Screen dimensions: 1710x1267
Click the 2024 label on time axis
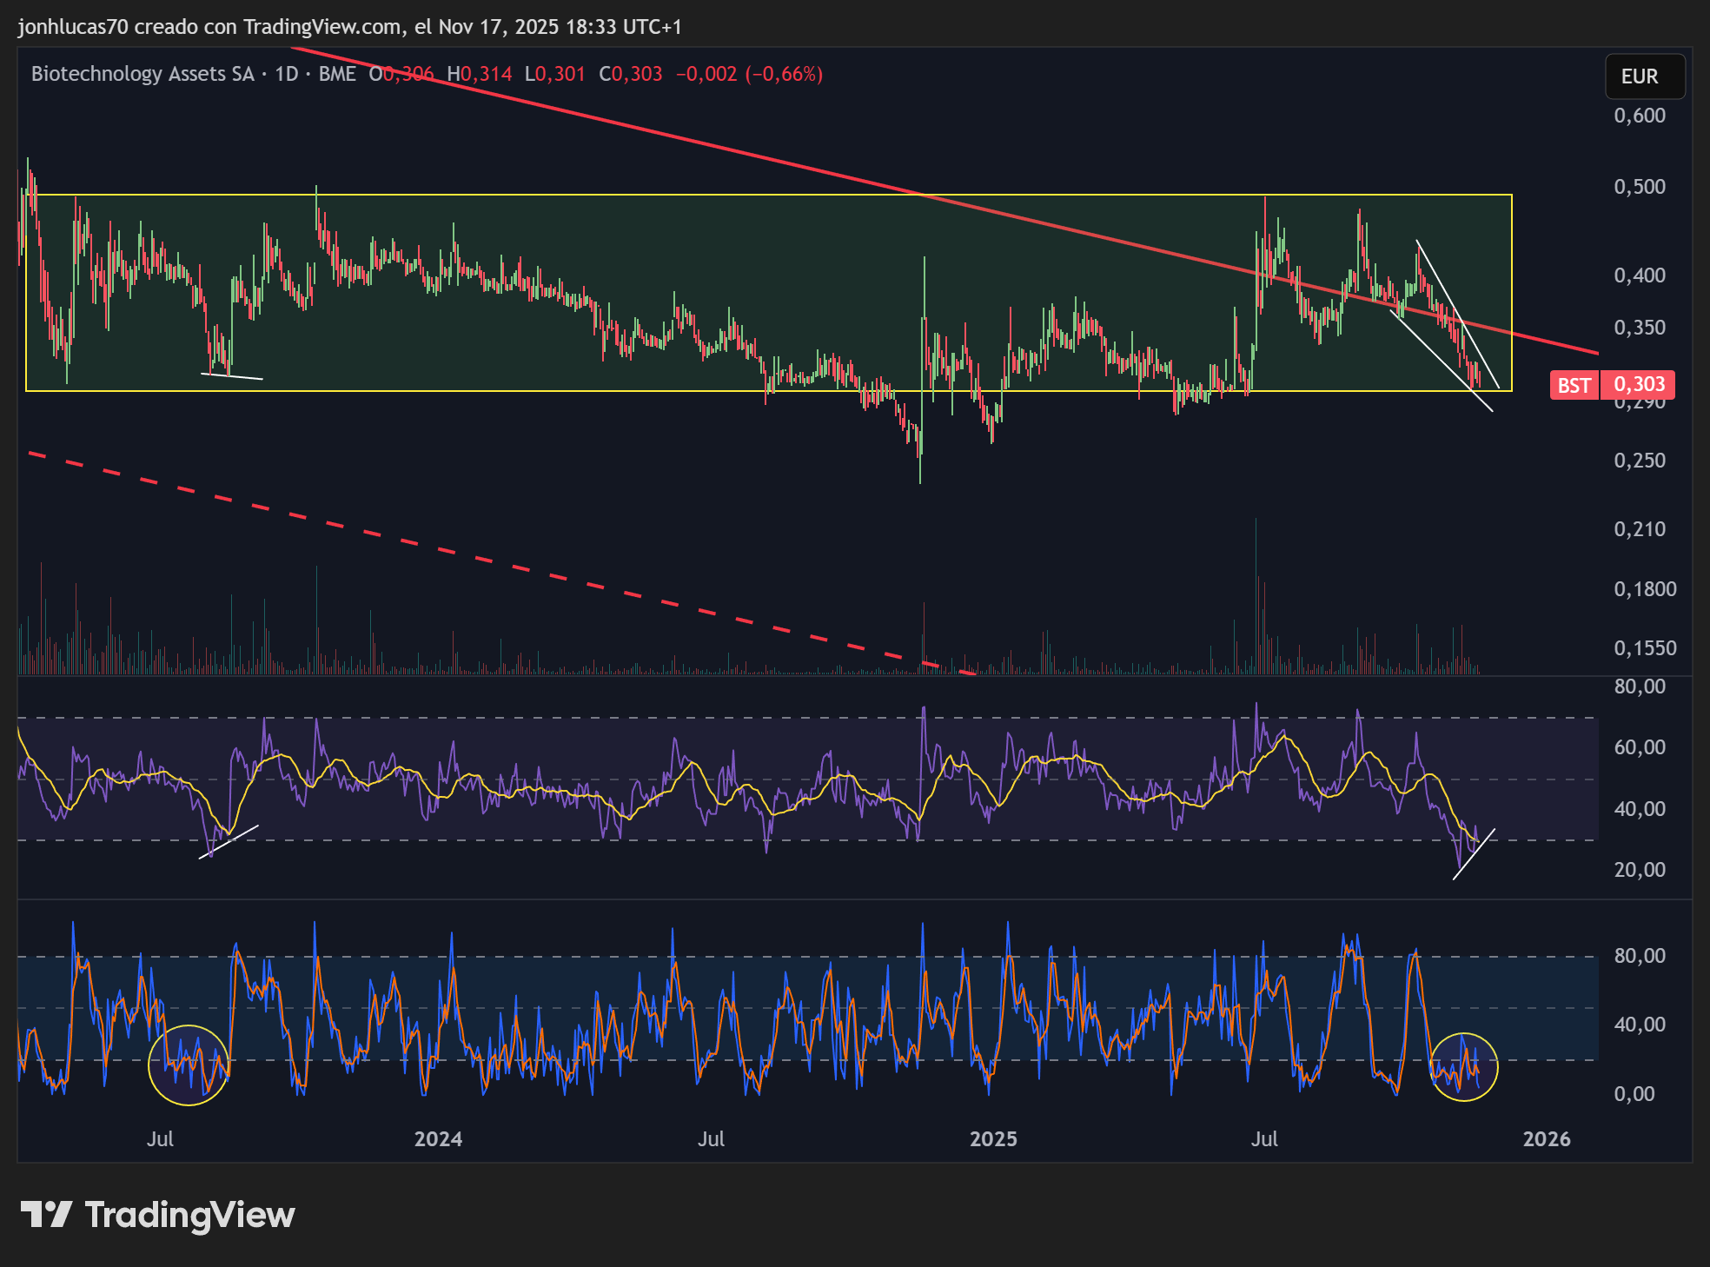(438, 1139)
